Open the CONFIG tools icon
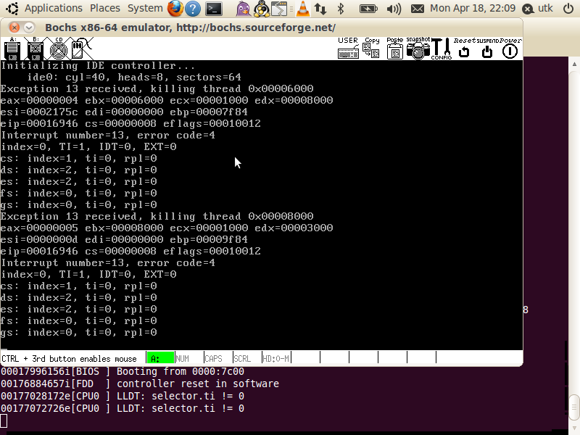The width and height of the screenshot is (580, 435). (442, 49)
